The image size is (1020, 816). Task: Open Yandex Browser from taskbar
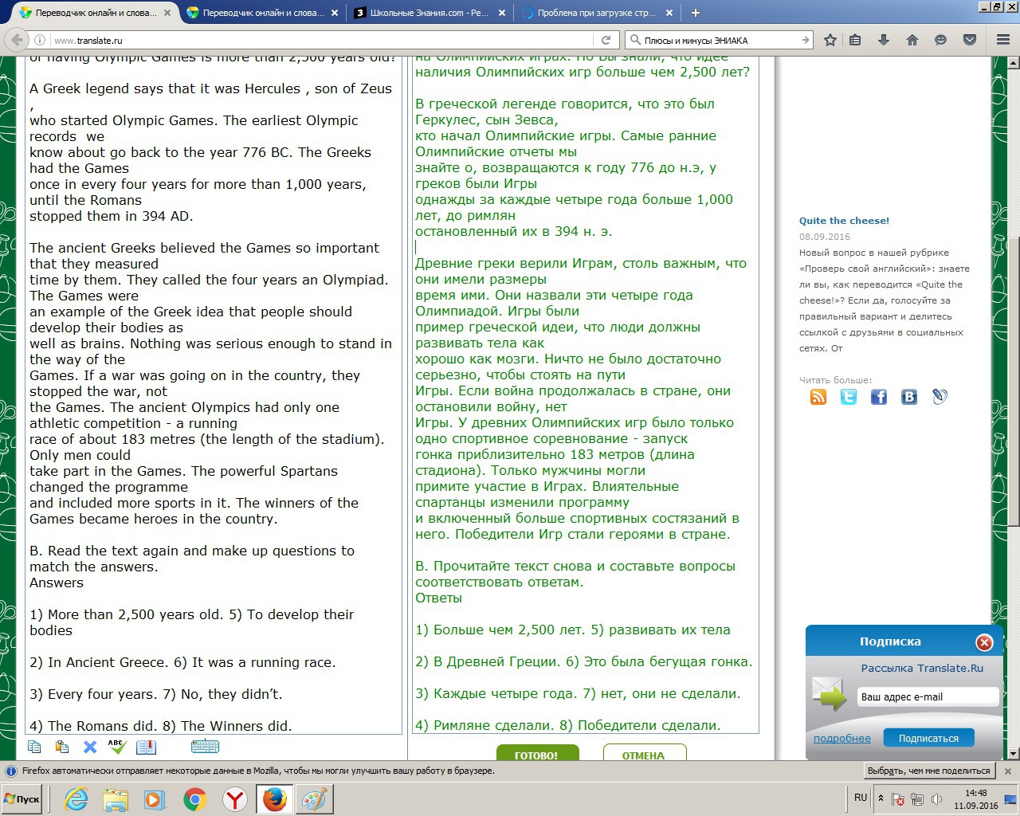tap(235, 799)
